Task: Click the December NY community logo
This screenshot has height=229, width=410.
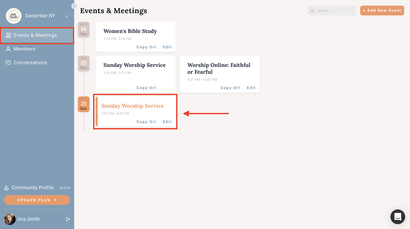Action: 14,16
